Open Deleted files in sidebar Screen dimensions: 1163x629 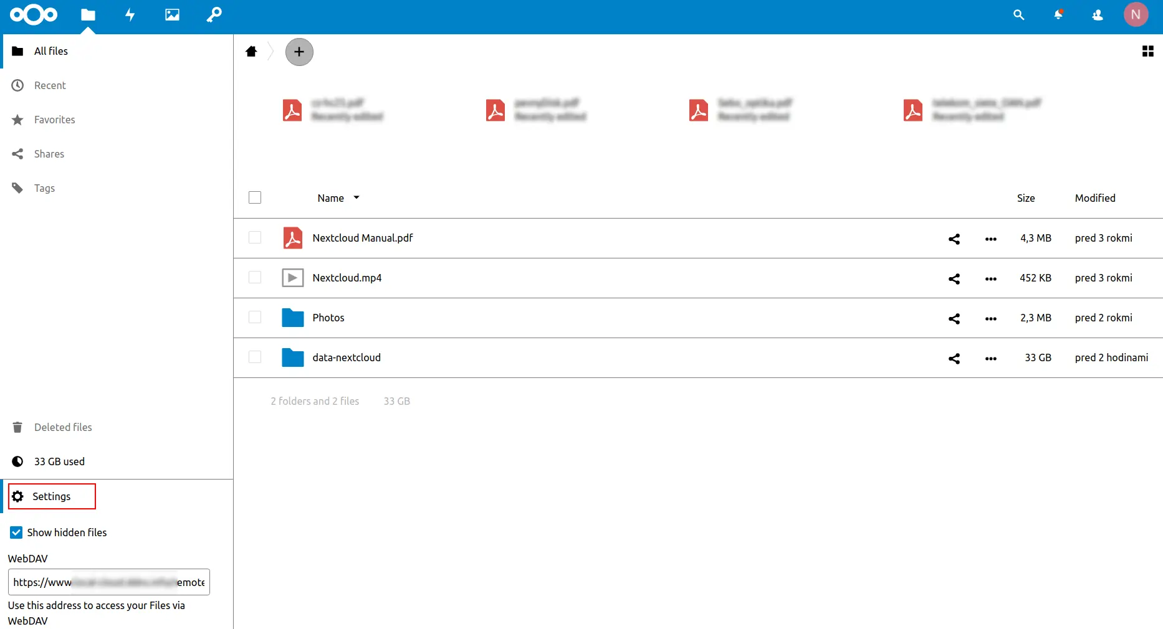point(118,427)
